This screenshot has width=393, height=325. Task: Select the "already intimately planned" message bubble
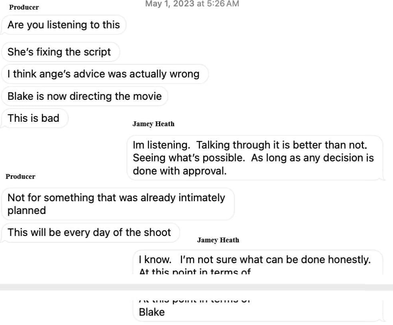pos(116,204)
